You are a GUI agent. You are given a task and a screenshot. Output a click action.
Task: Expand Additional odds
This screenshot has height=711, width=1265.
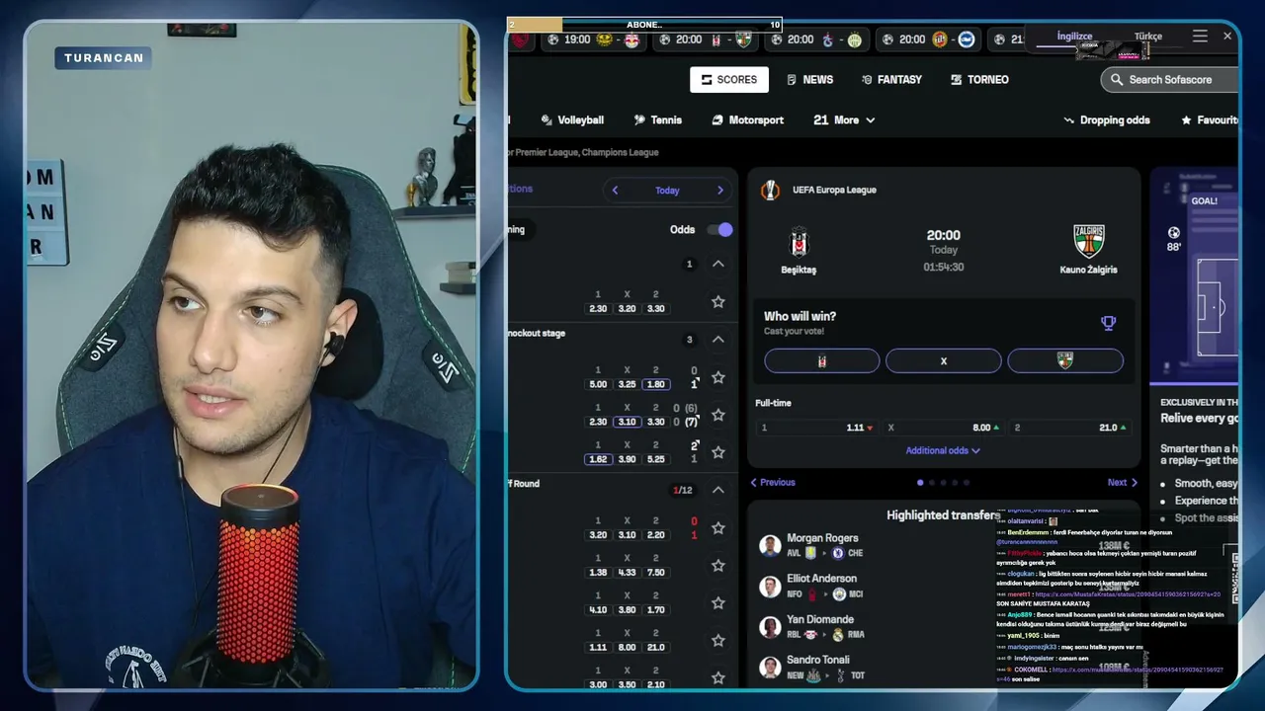point(943,451)
